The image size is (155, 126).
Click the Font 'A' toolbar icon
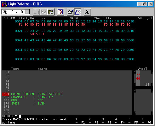coord(87,12)
